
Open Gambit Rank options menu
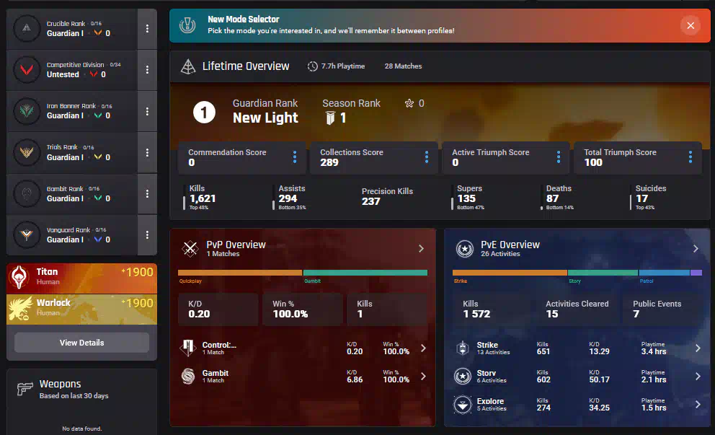pos(147,194)
